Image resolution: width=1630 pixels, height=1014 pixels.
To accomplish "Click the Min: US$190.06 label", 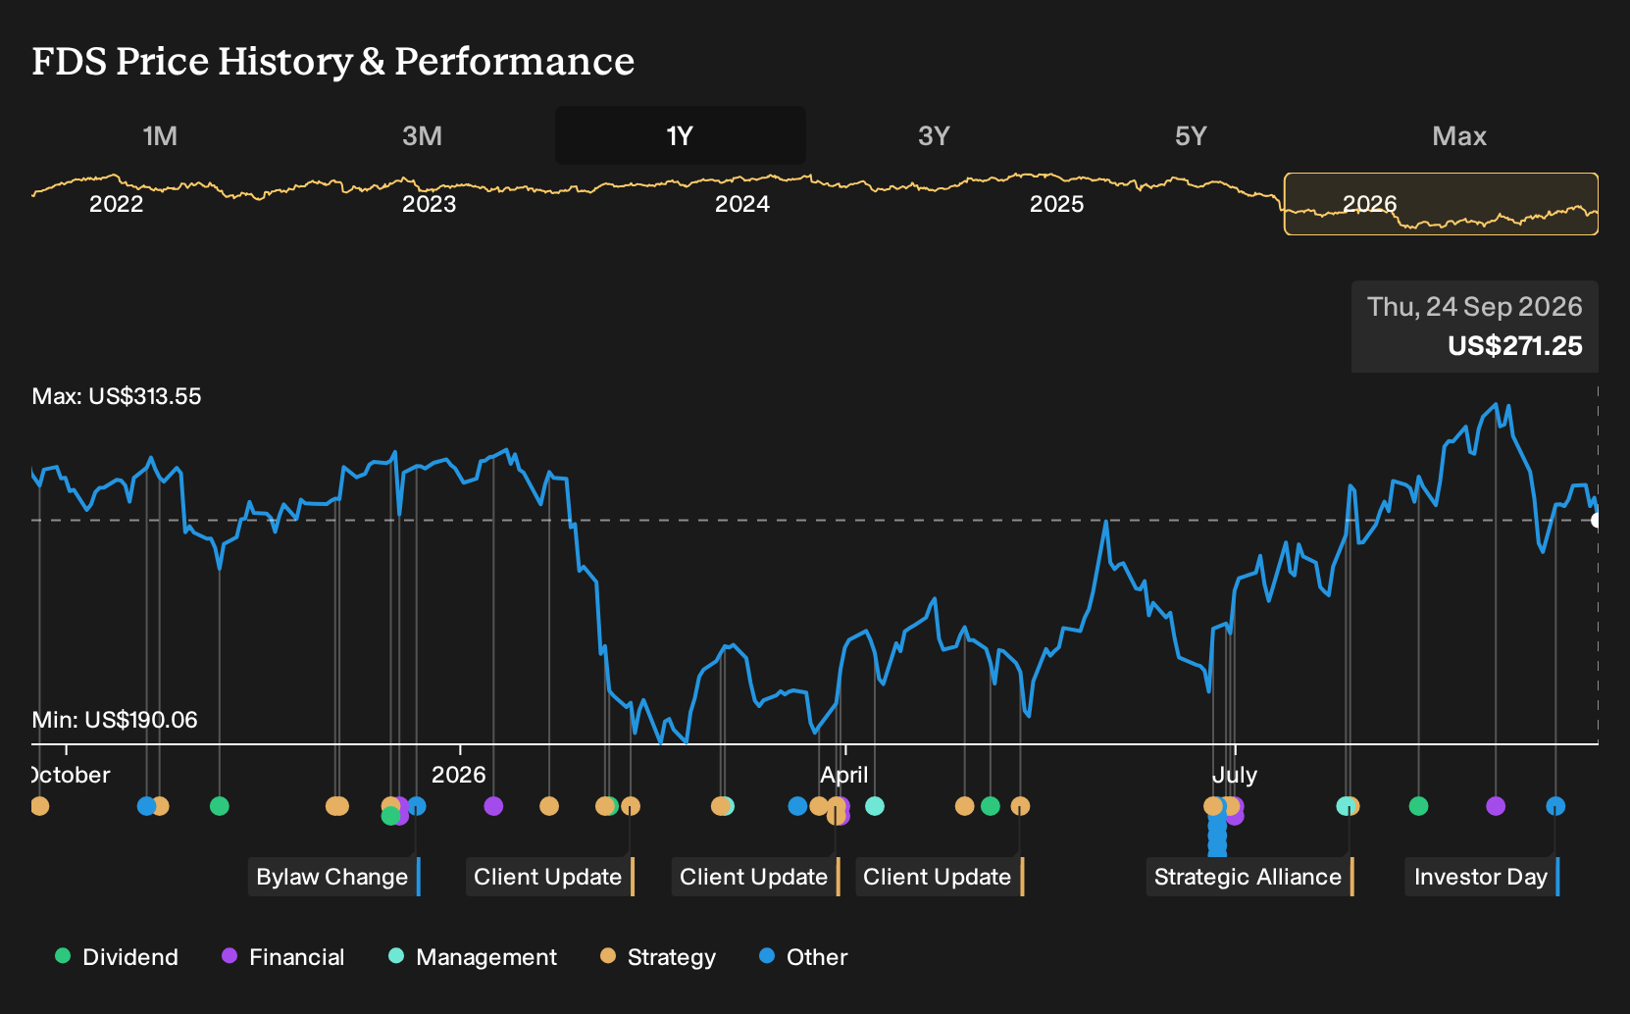I will click(x=115, y=720).
